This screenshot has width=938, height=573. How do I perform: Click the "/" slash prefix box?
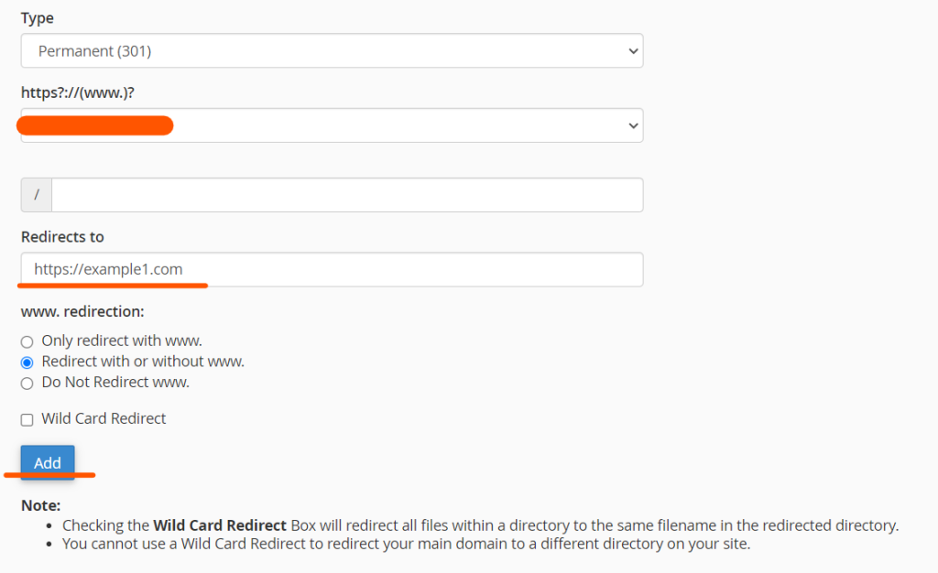coord(36,195)
